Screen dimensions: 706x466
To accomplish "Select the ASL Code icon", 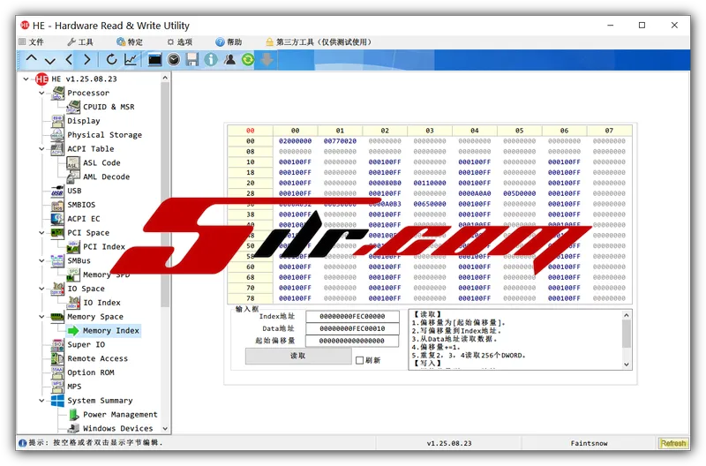I will (x=73, y=162).
